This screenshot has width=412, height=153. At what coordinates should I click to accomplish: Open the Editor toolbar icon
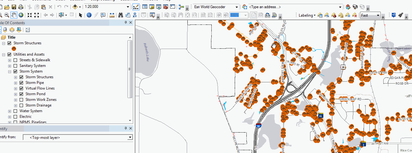136,7
